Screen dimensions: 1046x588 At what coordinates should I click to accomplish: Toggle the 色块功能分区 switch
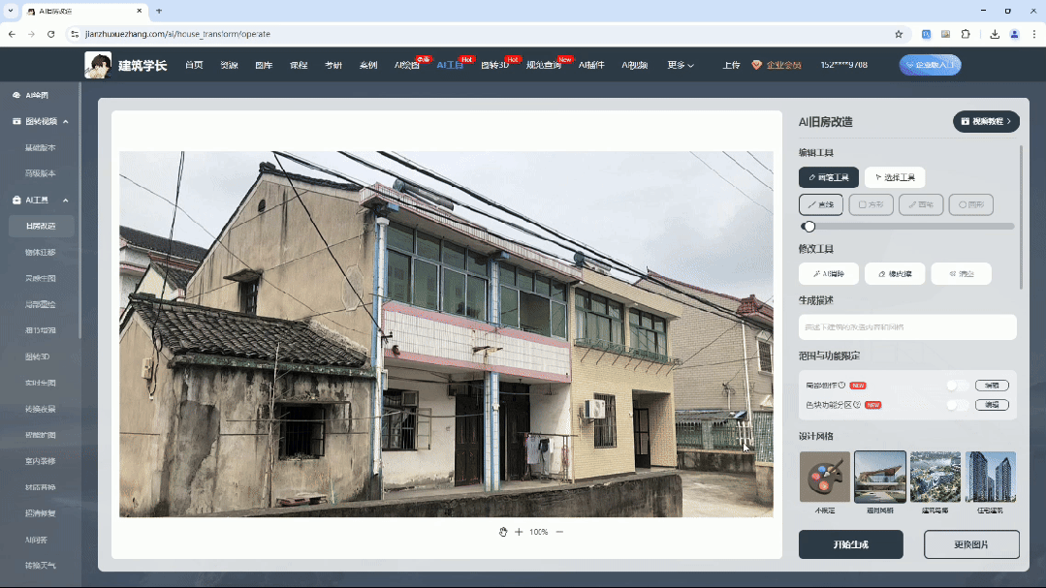coord(958,405)
